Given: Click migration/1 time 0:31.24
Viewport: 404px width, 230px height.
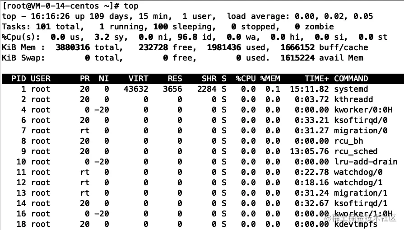Looking at the screenshot, I should click(312, 193).
